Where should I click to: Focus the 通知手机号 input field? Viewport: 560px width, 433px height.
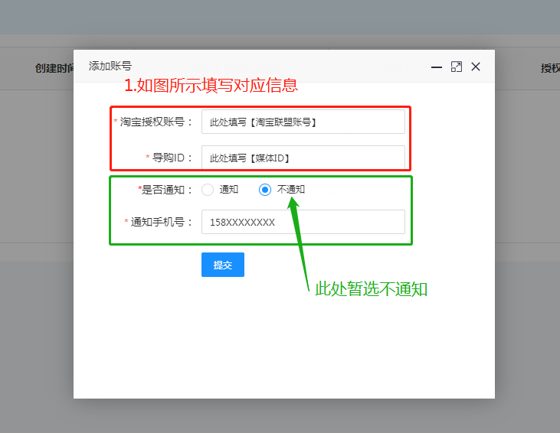click(x=303, y=223)
